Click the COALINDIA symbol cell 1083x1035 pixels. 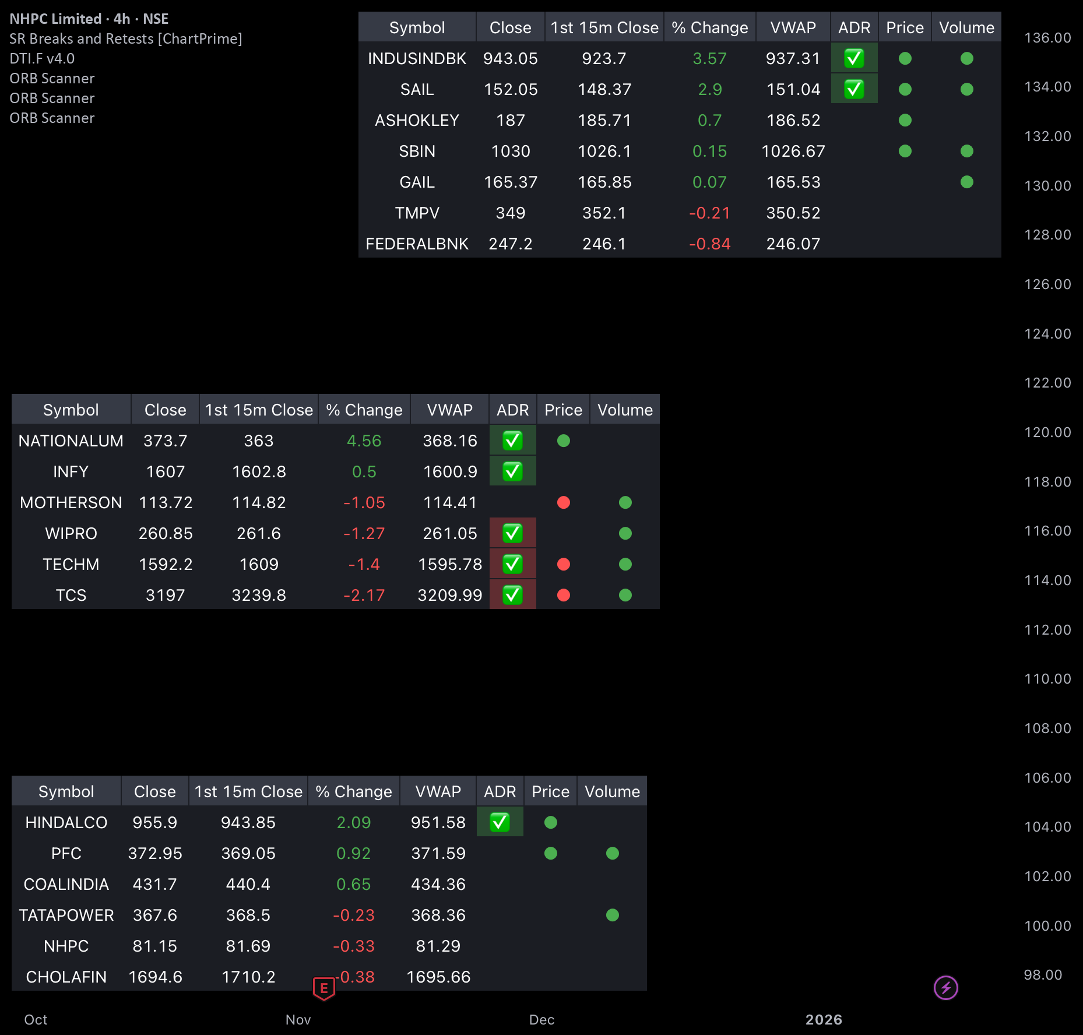click(66, 884)
